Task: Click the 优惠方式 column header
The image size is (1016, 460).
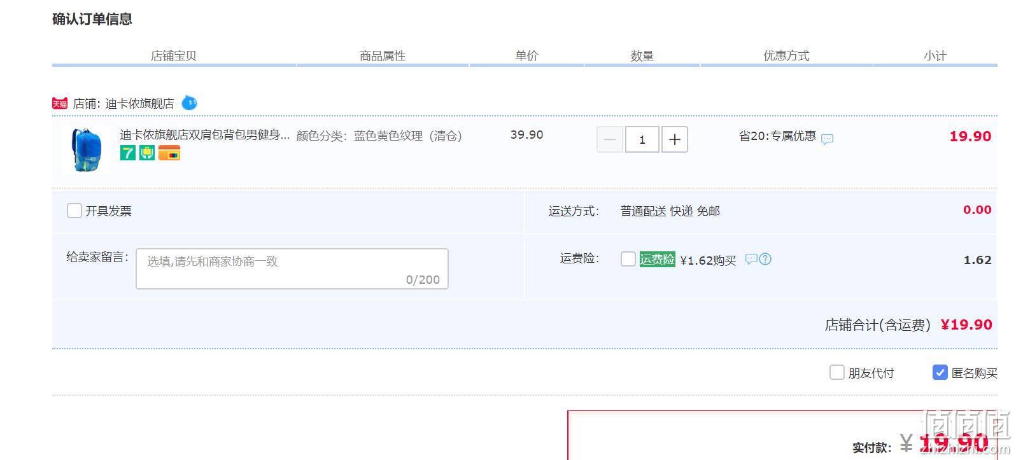Action: click(786, 56)
